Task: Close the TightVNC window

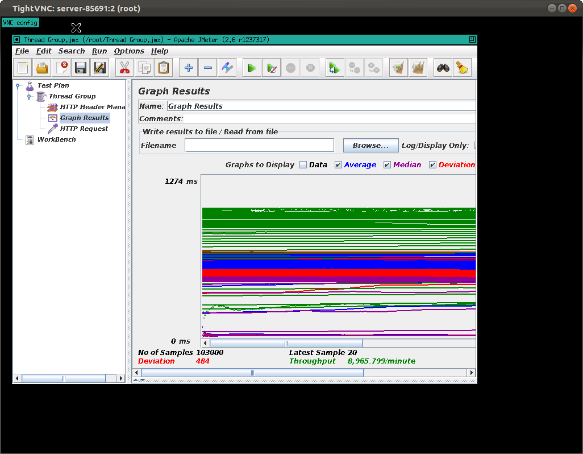Action: [573, 8]
